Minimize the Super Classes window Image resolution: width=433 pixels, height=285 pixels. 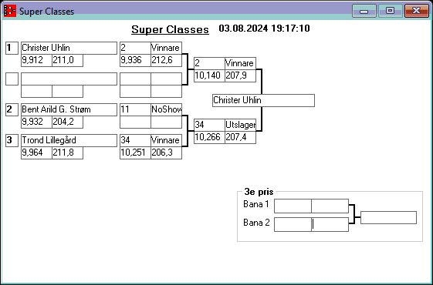pyautogui.click(x=364, y=11)
